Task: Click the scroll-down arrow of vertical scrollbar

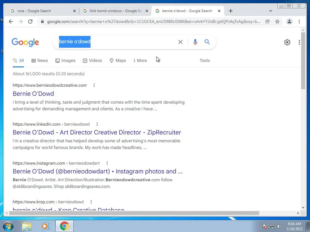Action: [x=303, y=208]
